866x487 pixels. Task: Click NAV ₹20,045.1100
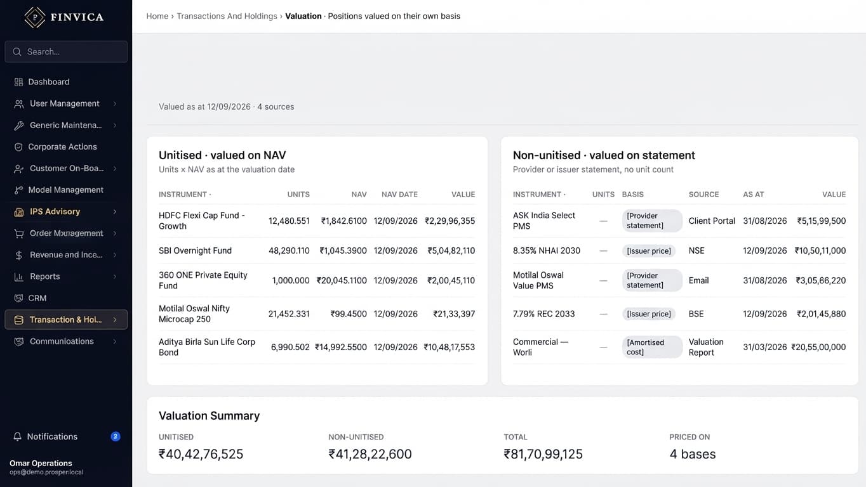point(342,280)
